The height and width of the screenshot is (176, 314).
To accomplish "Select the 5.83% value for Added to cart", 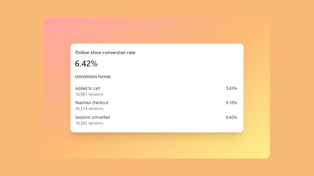I will (232, 88).
